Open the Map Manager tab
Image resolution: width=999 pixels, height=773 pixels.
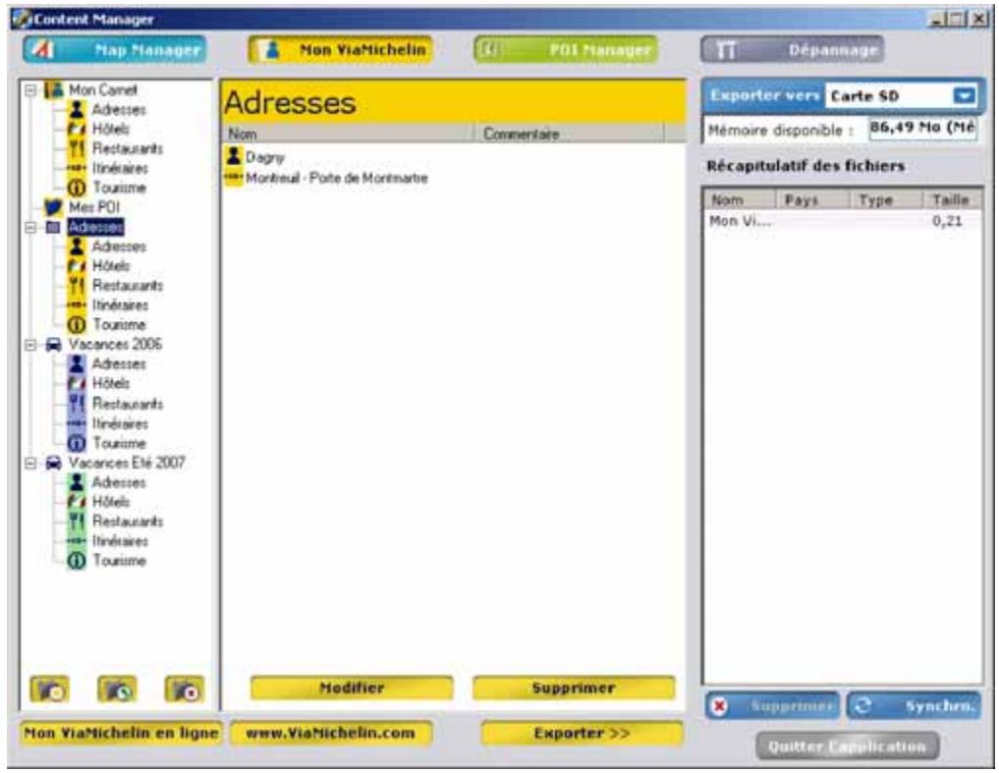tap(115, 50)
